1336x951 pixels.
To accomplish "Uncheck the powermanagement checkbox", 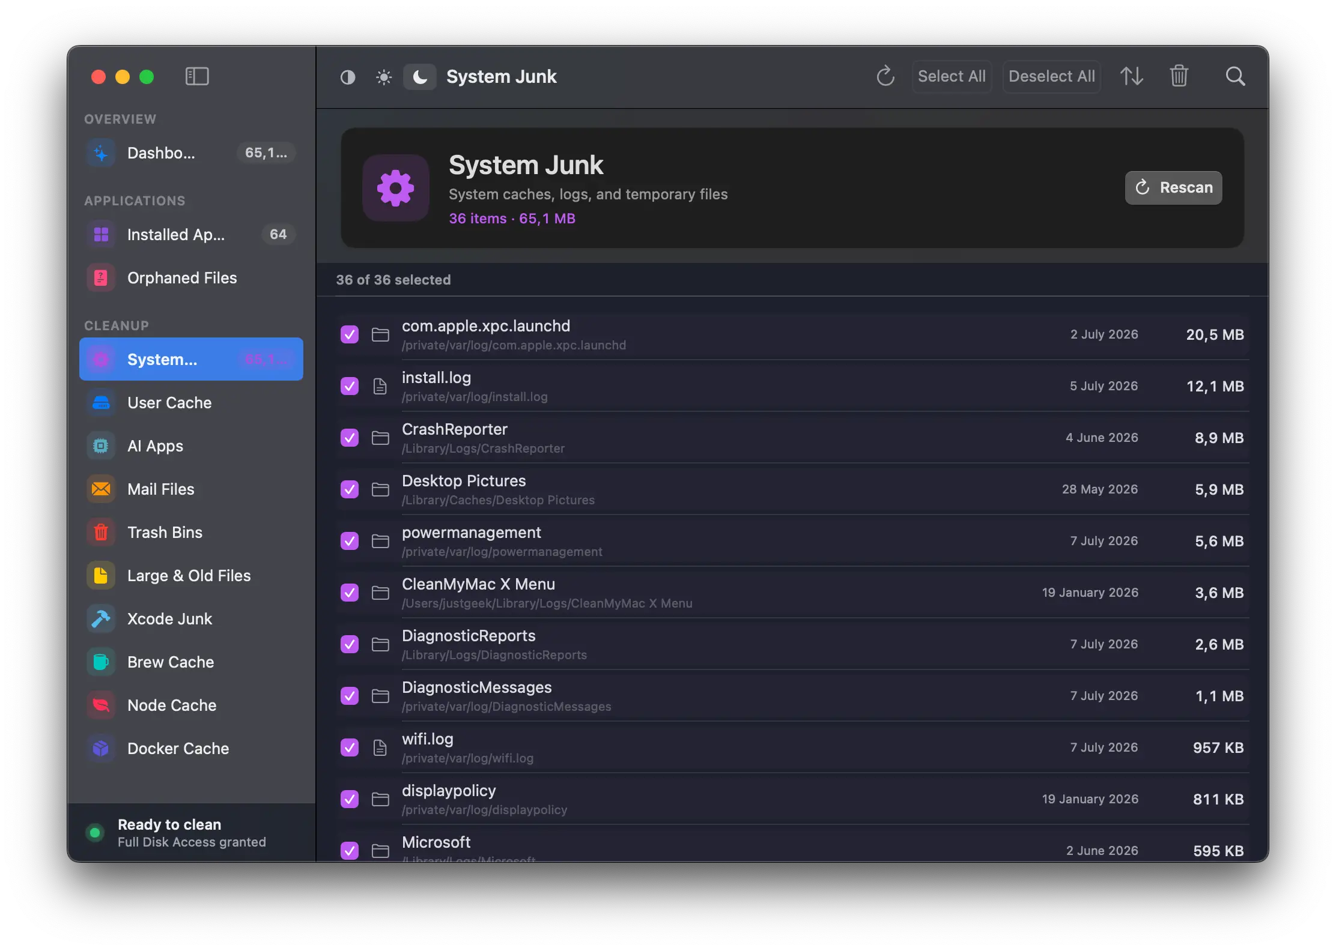I will (x=350, y=541).
